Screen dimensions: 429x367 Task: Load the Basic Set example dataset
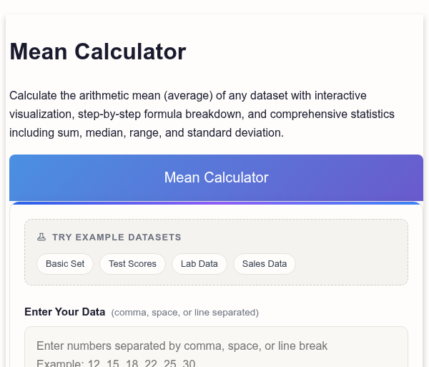tap(65, 264)
